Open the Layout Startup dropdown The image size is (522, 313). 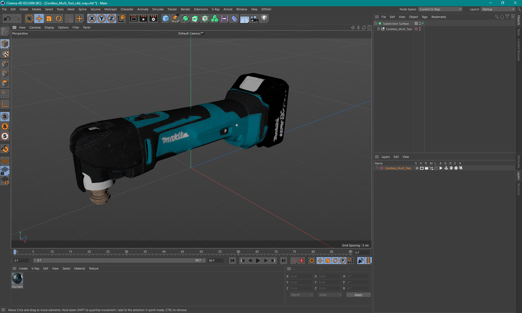pyautogui.click(x=498, y=9)
